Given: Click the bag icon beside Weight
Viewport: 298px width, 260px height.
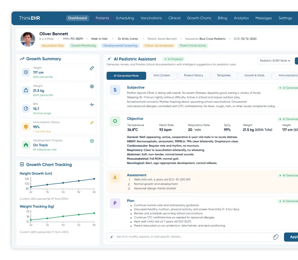Looking at the screenshot, I should pos(26,90).
